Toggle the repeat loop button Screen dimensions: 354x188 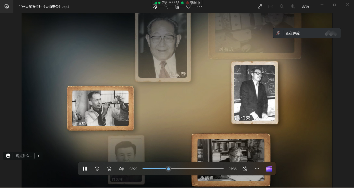[245, 169]
